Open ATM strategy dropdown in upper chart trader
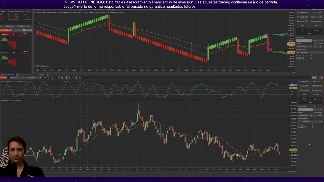Image resolution: width=324 pixels, height=182 pixels. pyautogui.click(x=310, y=52)
